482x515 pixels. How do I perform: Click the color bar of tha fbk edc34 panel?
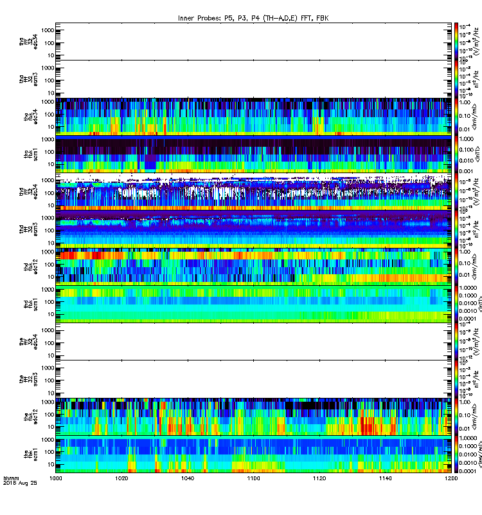click(x=456, y=117)
